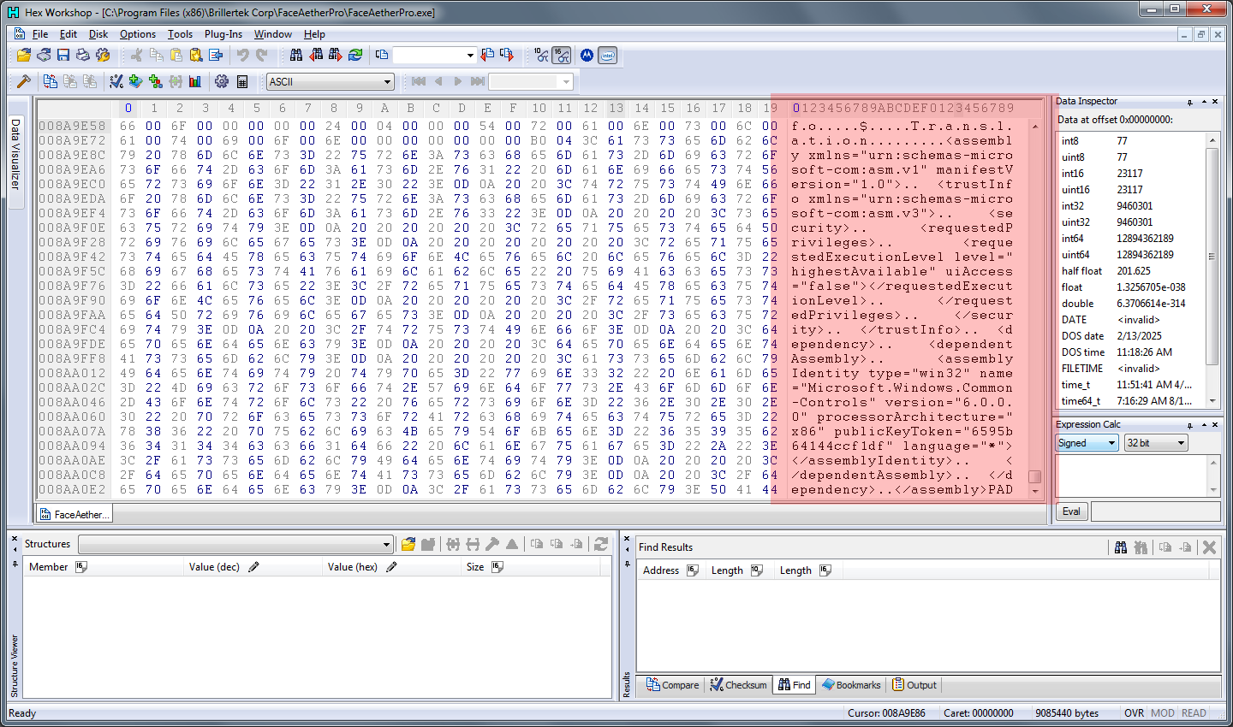
Task: Open the Find dialog via binoculars icon
Action: [x=297, y=55]
